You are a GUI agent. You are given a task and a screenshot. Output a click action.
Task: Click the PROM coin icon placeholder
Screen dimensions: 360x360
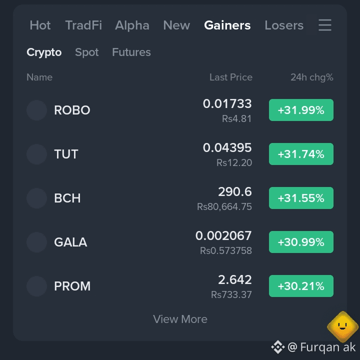[x=36, y=286]
